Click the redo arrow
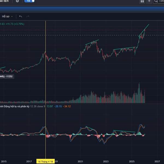 28,16
